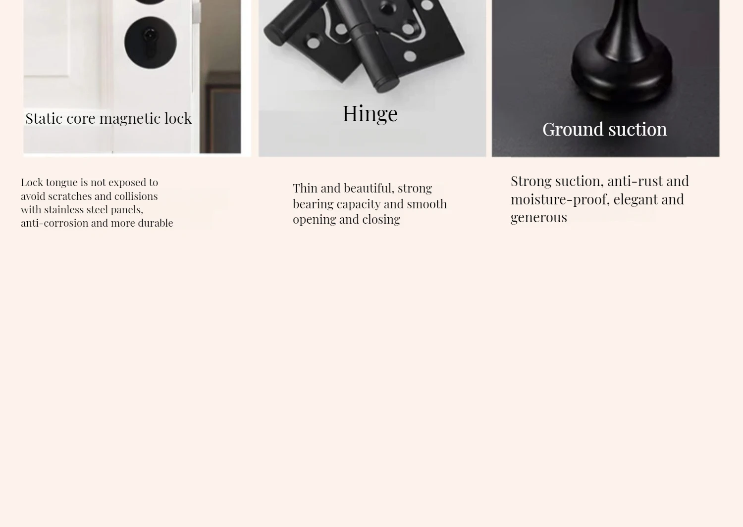Click the 'Thin and beautiful, strong' line

(363, 189)
